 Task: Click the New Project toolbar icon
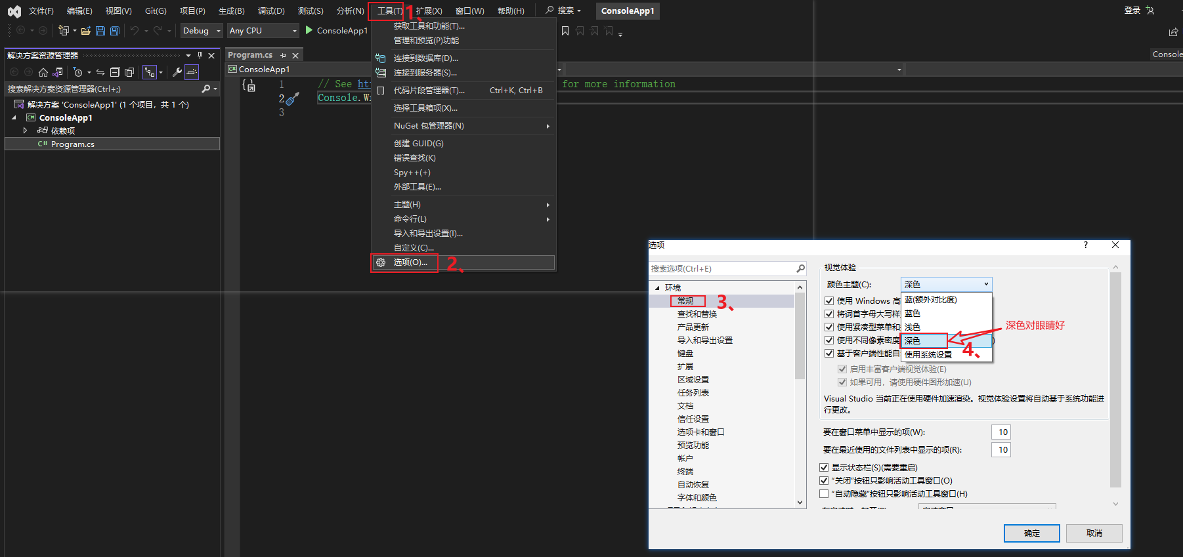pyautogui.click(x=64, y=30)
